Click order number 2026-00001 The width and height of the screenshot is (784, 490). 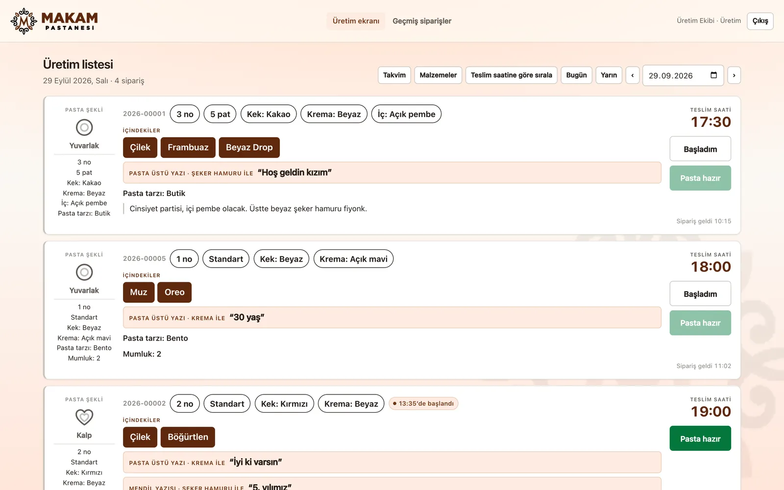coord(144,114)
